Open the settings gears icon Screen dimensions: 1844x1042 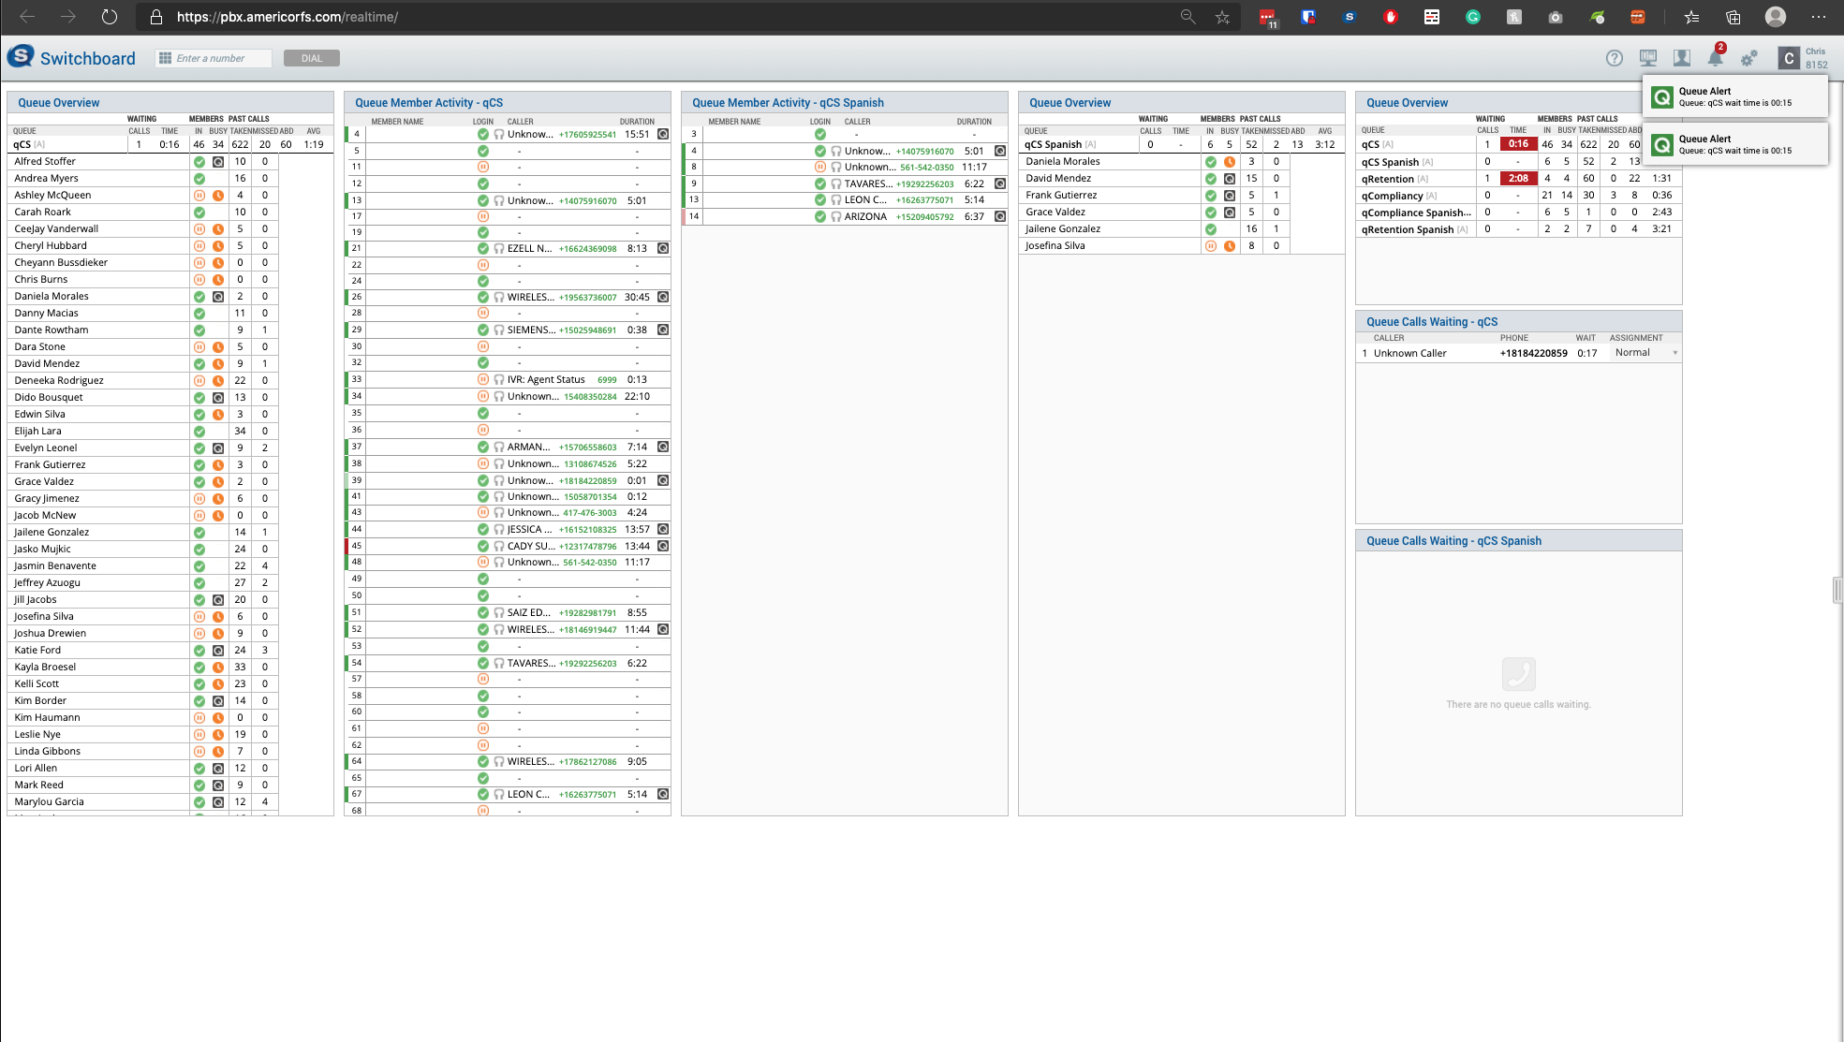point(1748,58)
